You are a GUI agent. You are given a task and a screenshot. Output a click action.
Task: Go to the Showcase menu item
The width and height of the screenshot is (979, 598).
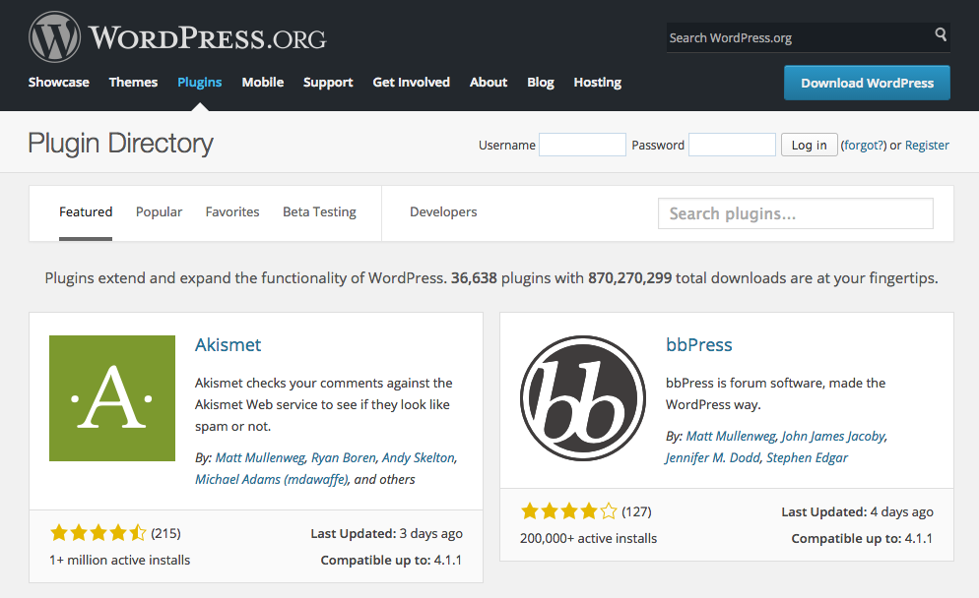59,83
